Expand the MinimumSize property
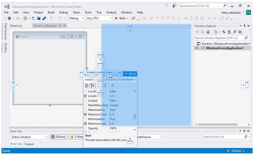 point(85,124)
